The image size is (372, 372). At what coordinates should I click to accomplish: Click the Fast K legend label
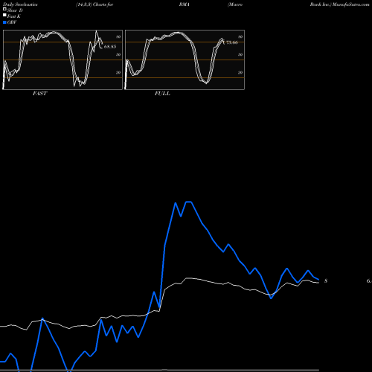tap(14, 16)
